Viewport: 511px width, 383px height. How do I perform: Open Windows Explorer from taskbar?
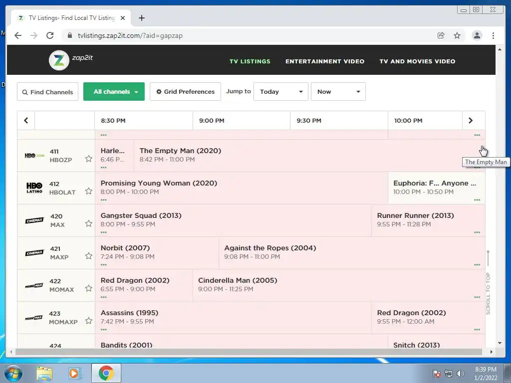point(44,373)
